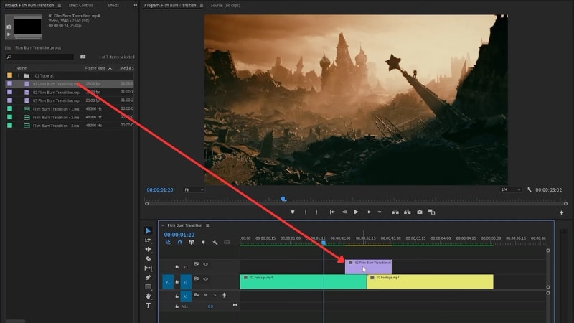Step forward one frame
574x323 pixels.
(368, 212)
